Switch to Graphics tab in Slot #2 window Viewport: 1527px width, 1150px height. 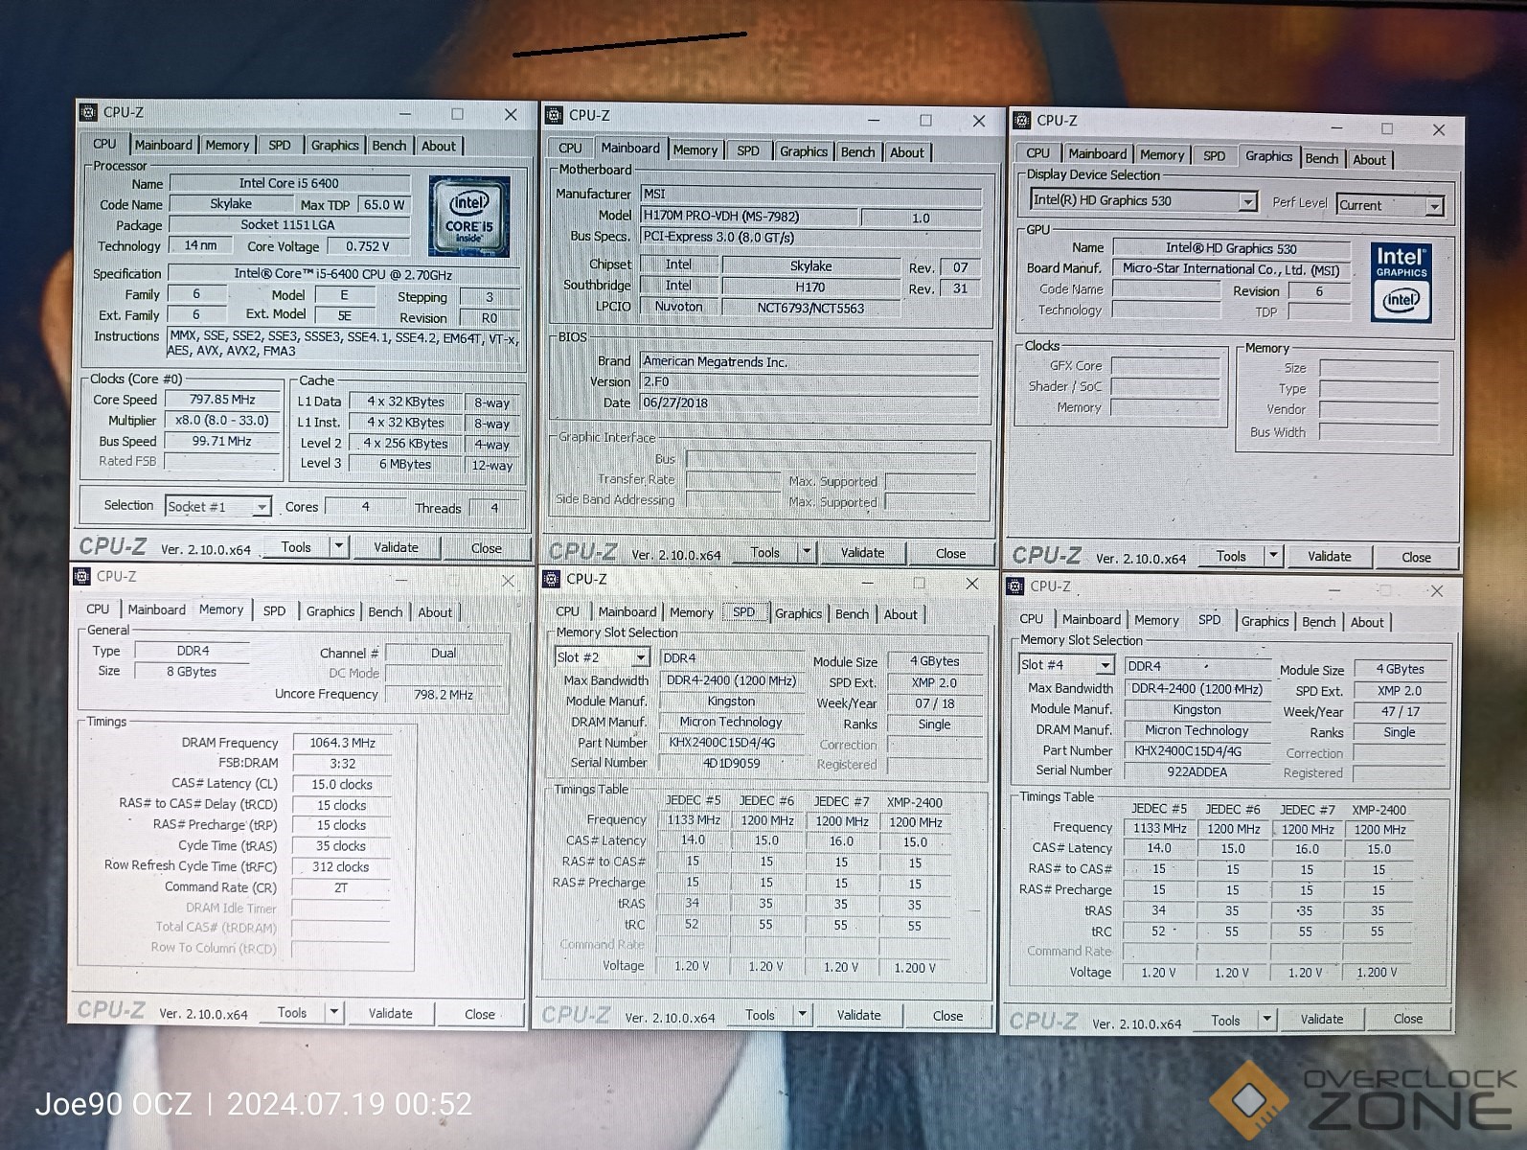pos(798,613)
